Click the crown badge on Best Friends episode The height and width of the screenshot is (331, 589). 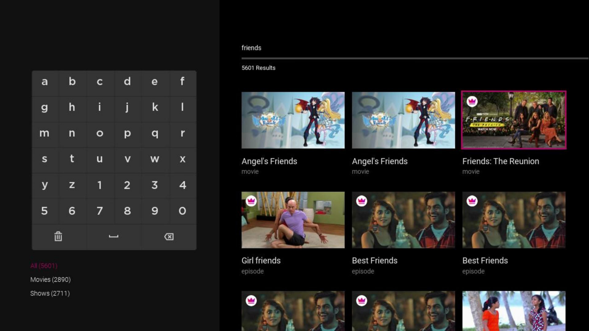tap(361, 201)
